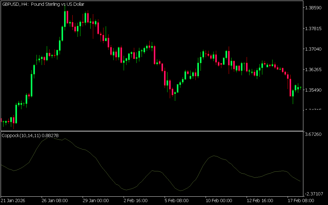Viewport: 328px width, 205px height.
Task: Click the 12 Feb 16:00 time label
Action: pos(259,201)
